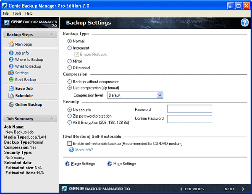Viewport: 252px width, 194px height.
Task: Click the Online Backup globe icon
Action: 11,105
